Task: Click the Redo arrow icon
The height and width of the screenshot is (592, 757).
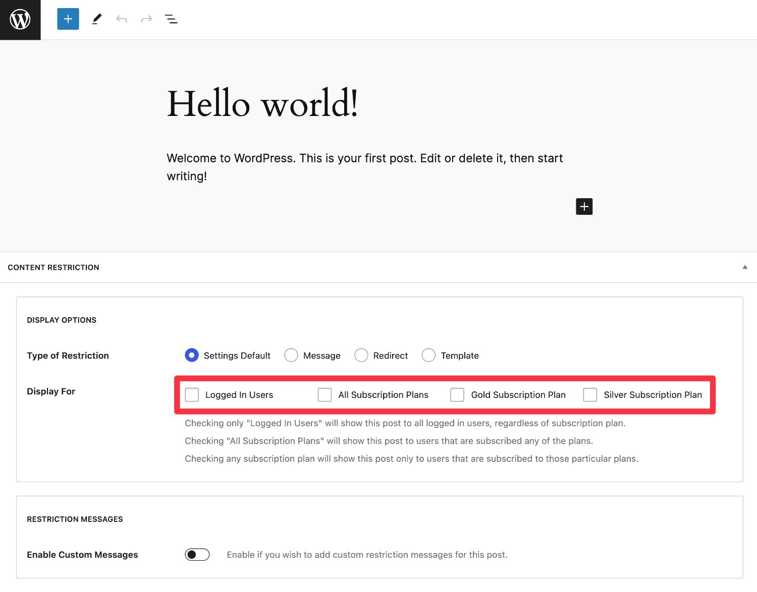Action: click(x=146, y=19)
